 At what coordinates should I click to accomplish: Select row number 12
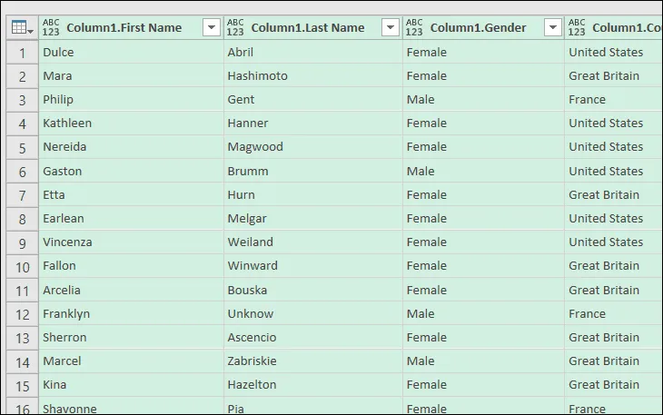[22, 313]
